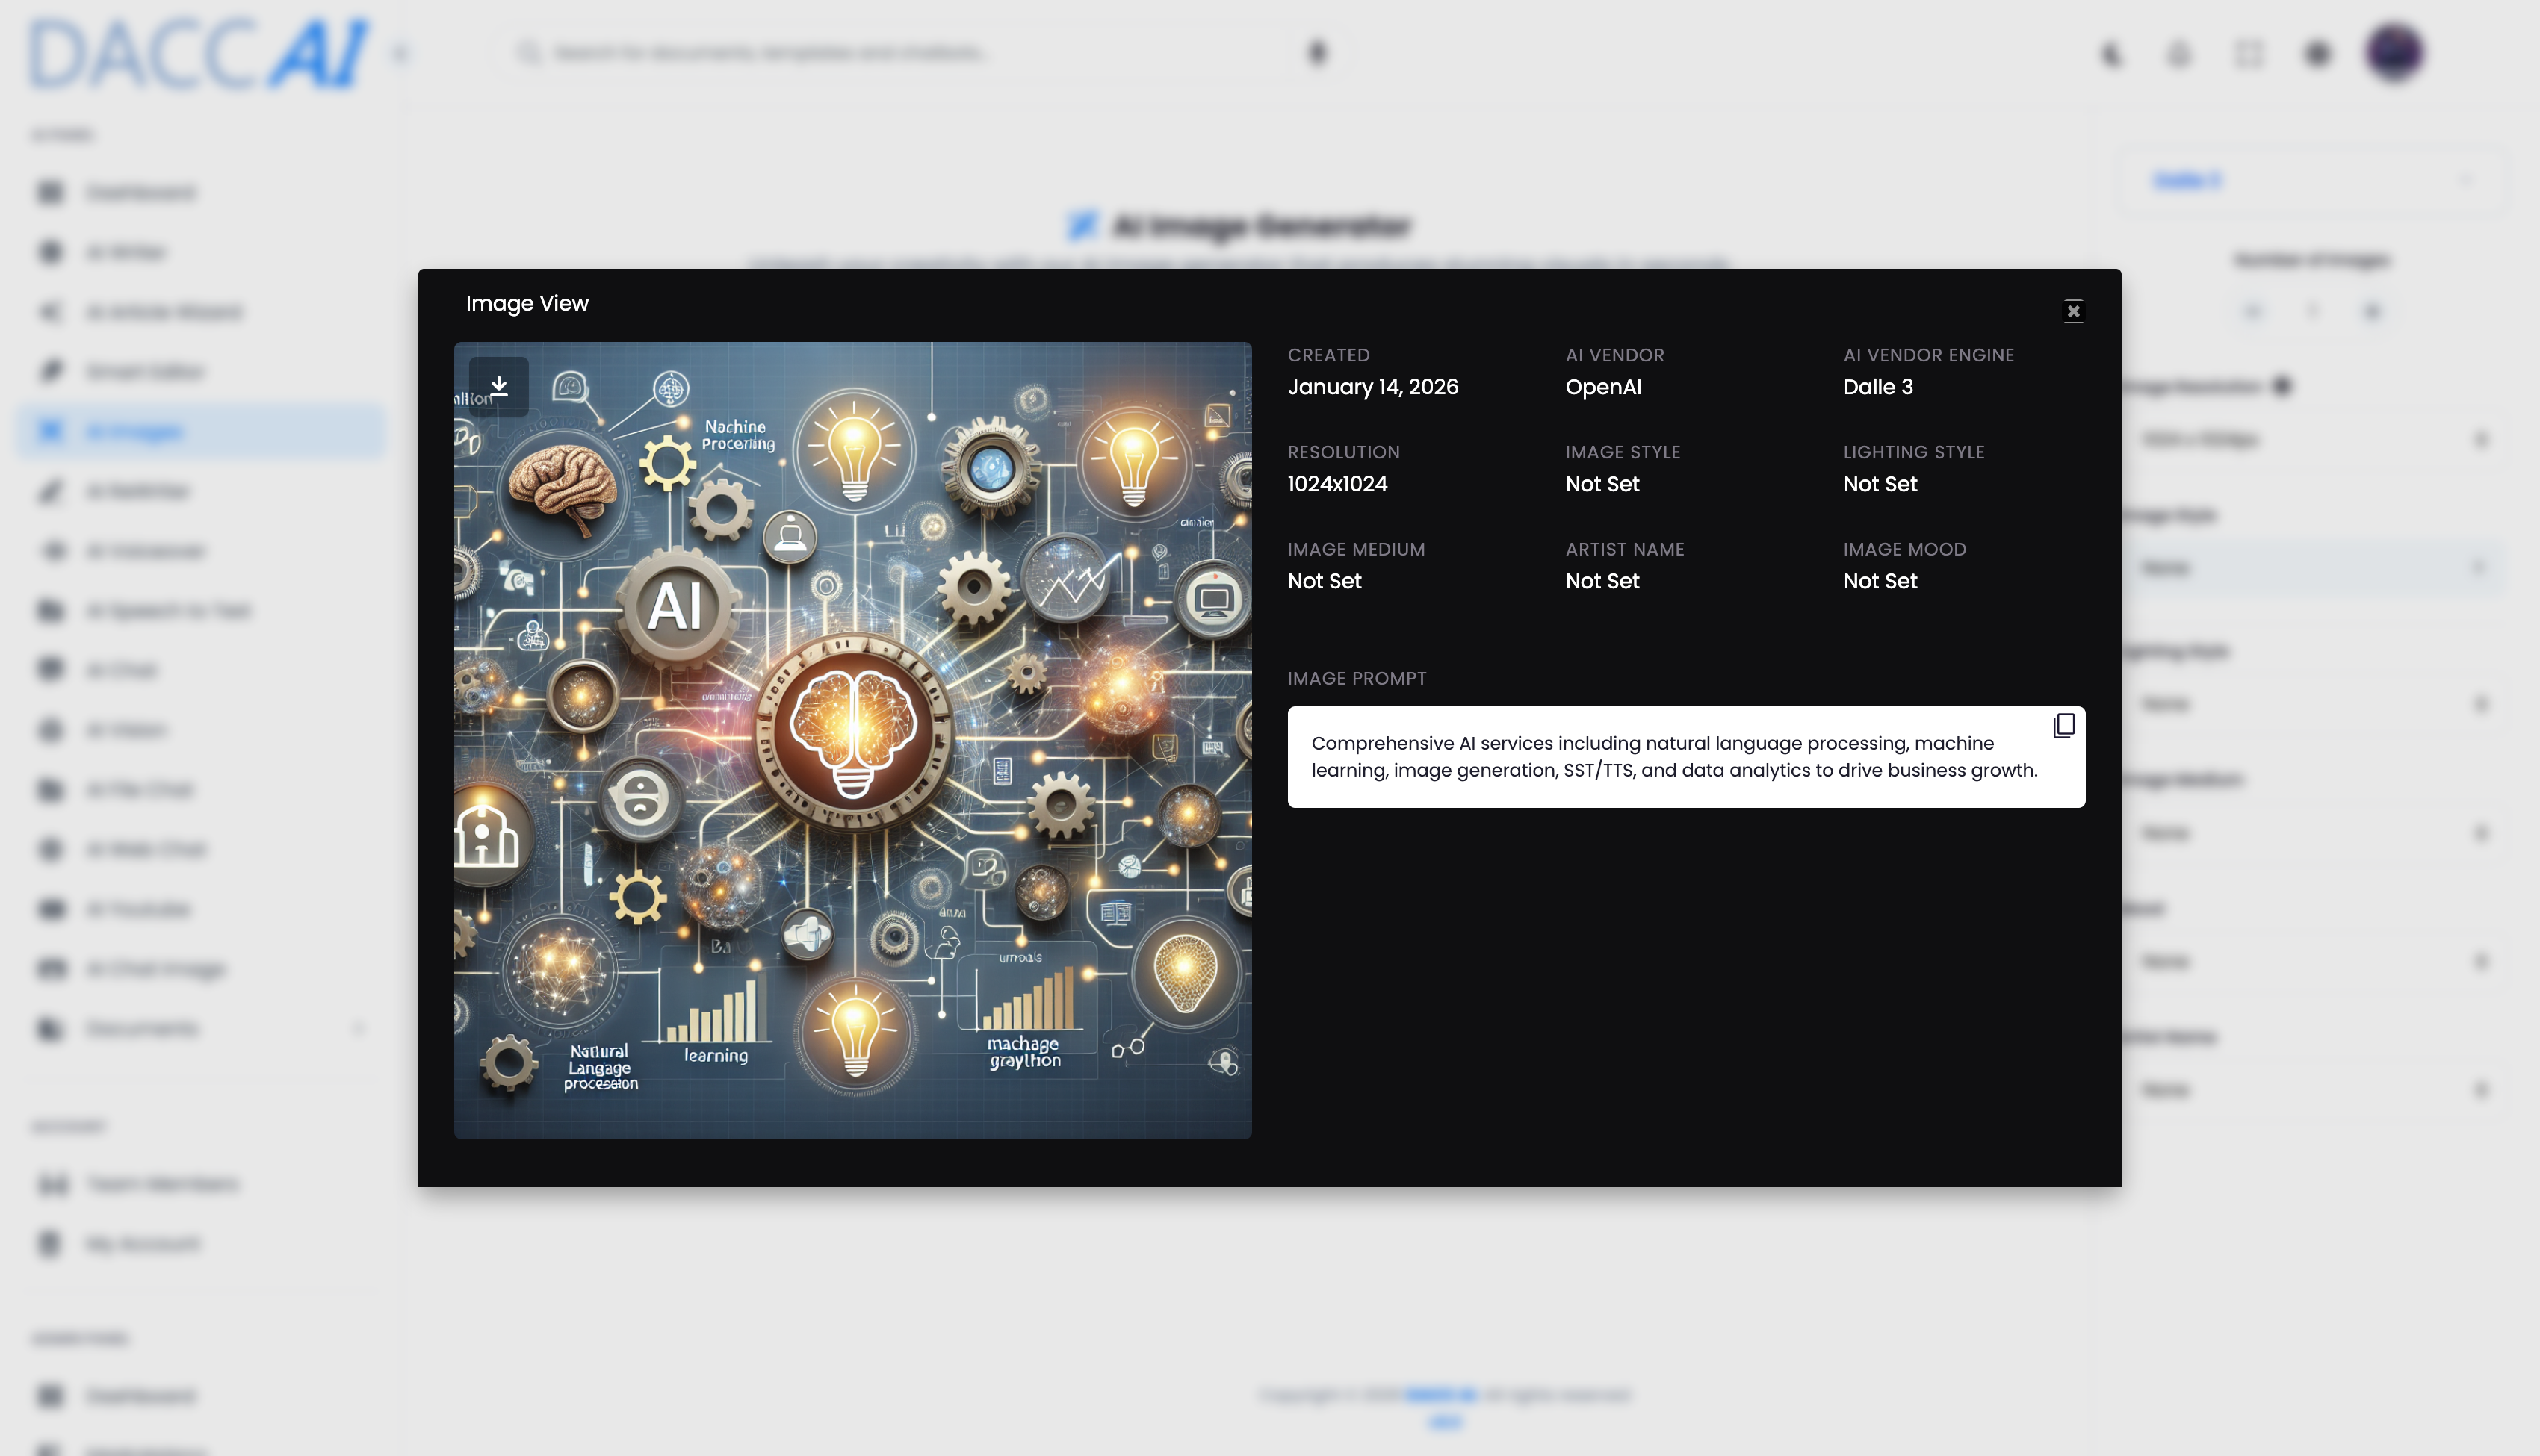The width and height of the screenshot is (2540, 1456).
Task: Go to AI Article Wizard in the sidebar
Action: pos(164,312)
